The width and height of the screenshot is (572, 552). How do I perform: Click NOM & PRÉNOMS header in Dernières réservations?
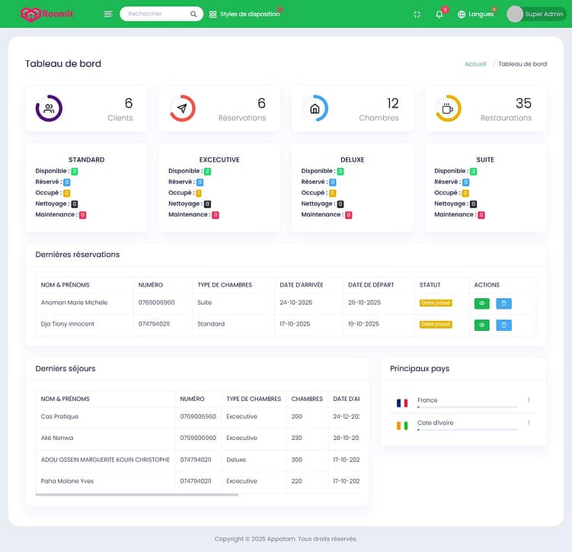click(x=65, y=284)
